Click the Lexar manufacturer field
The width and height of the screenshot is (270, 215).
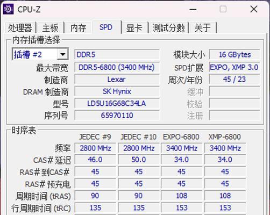click(x=117, y=80)
